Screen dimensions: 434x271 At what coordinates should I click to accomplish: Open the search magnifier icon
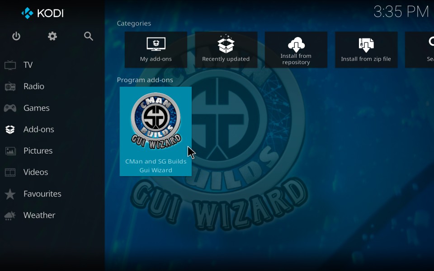coord(89,36)
